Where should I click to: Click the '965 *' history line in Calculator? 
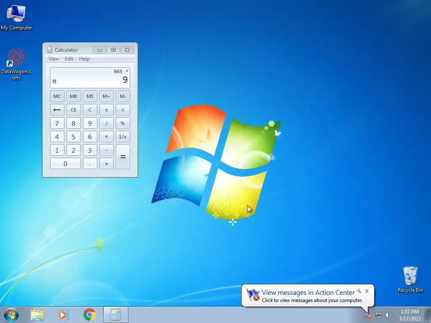click(x=121, y=71)
